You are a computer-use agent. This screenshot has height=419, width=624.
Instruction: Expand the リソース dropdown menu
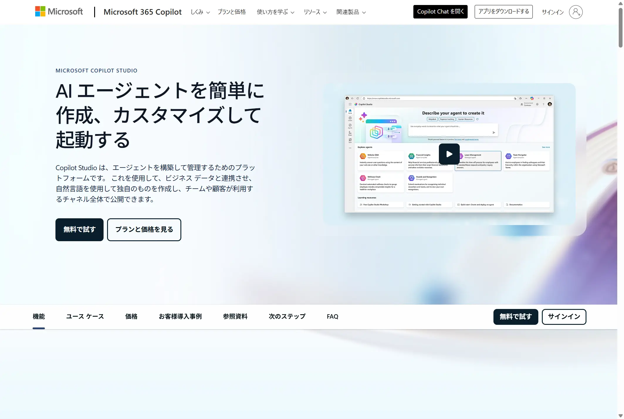(315, 12)
